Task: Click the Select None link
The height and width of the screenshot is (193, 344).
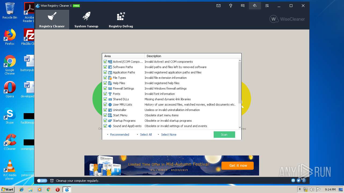Action: 169,135
